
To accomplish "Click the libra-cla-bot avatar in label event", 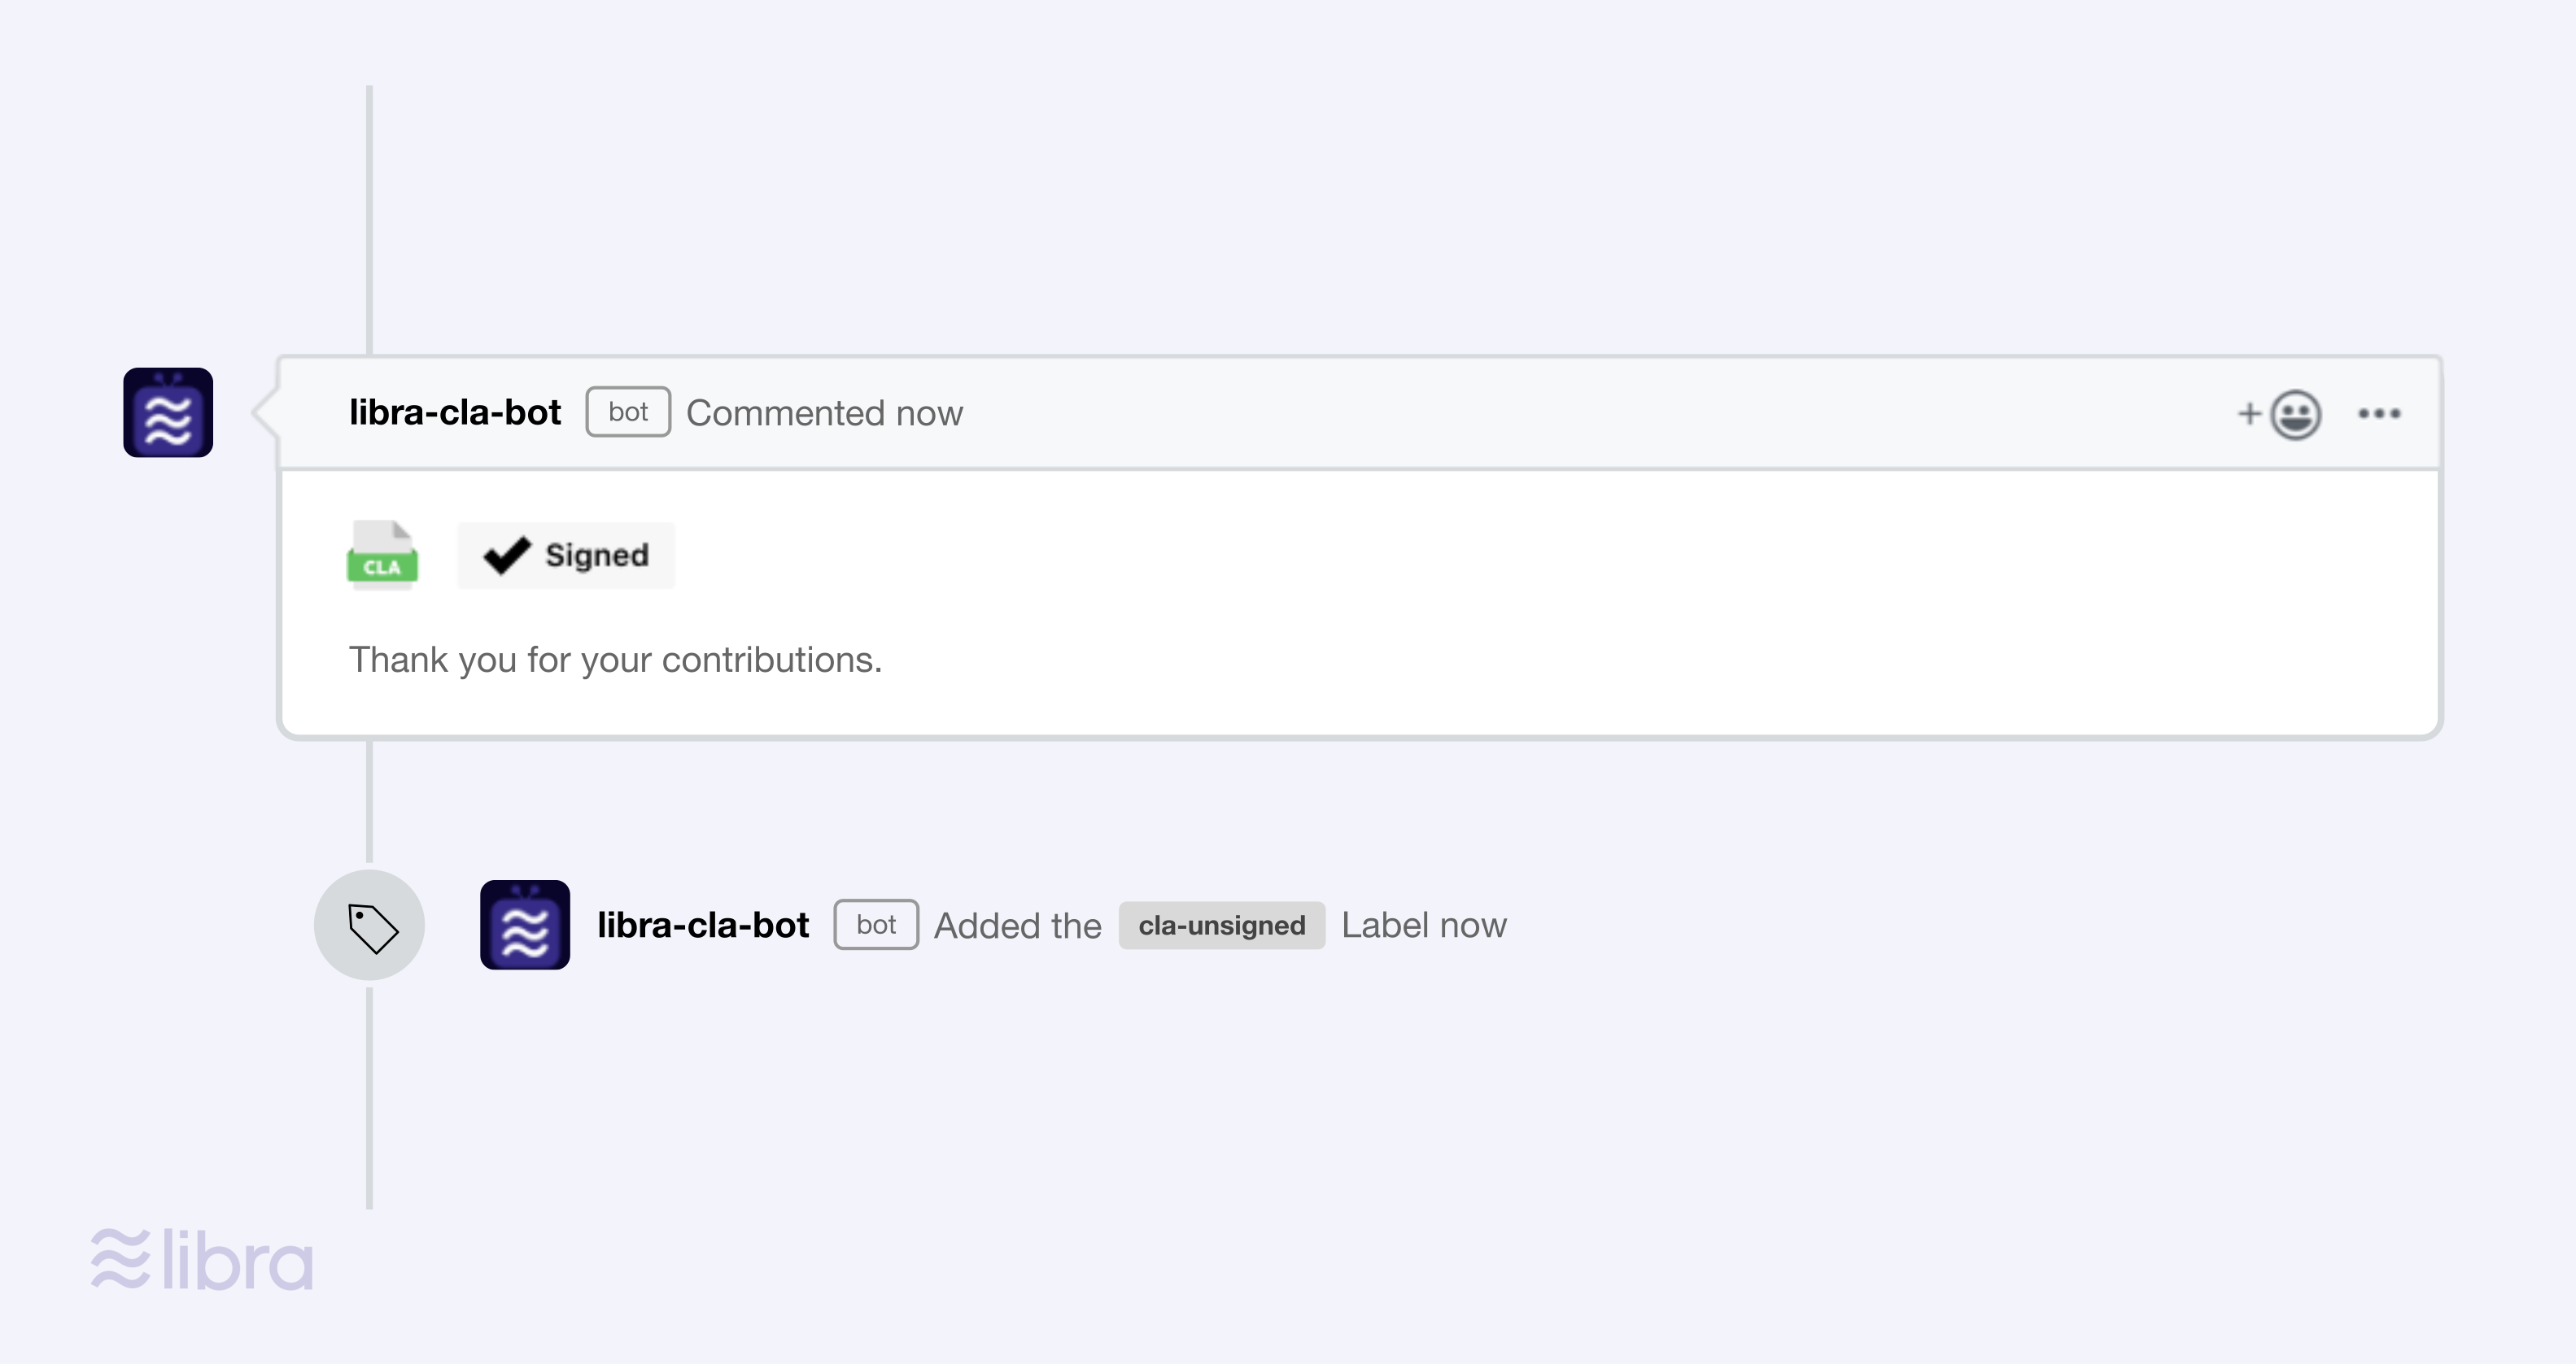I will point(525,925).
